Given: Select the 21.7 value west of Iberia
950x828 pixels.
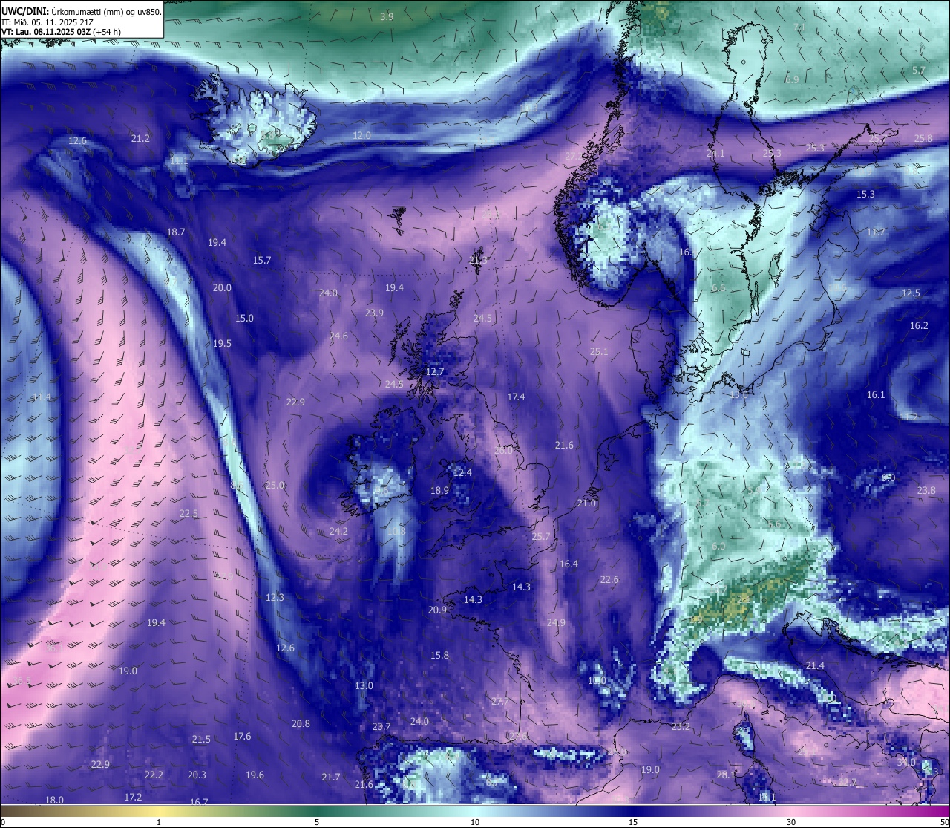Looking at the screenshot, I should [331, 777].
